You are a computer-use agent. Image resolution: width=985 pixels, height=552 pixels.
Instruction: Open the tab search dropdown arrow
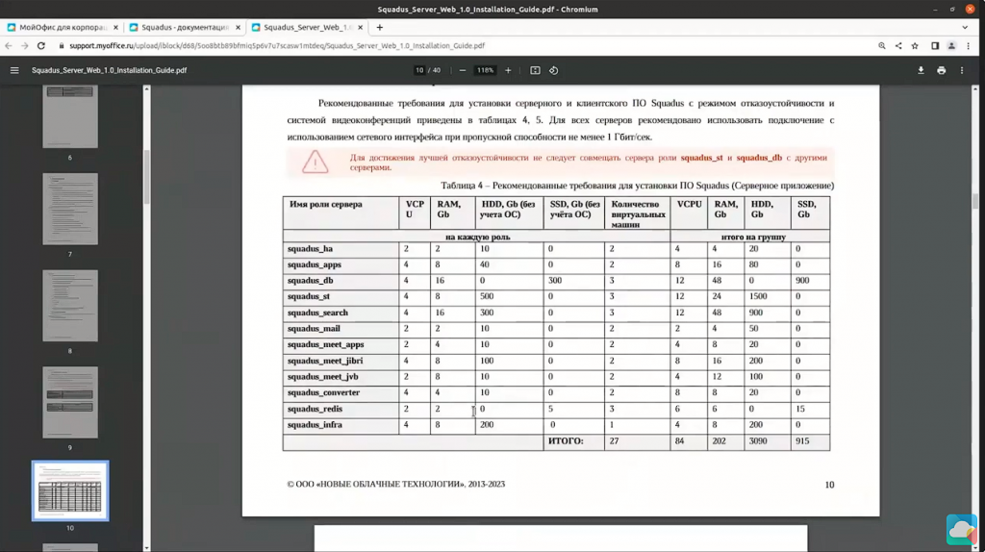pyautogui.click(x=965, y=28)
